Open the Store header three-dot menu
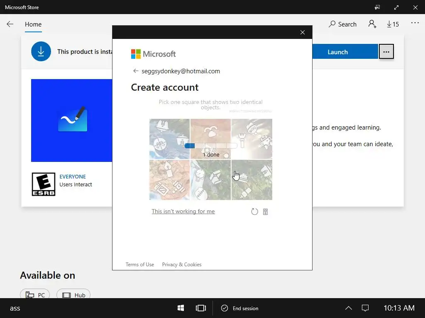 tap(415, 23)
